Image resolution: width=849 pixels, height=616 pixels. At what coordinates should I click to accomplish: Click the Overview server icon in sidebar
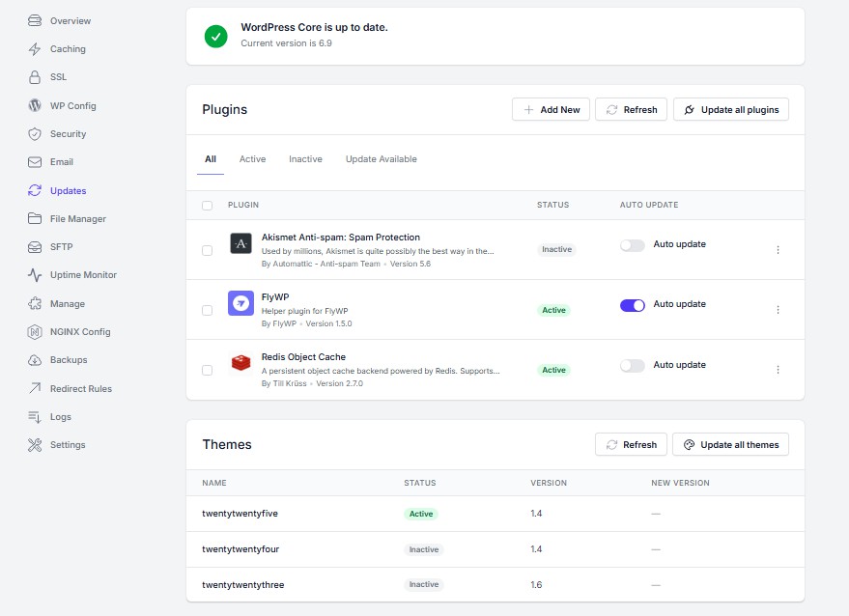35,20
